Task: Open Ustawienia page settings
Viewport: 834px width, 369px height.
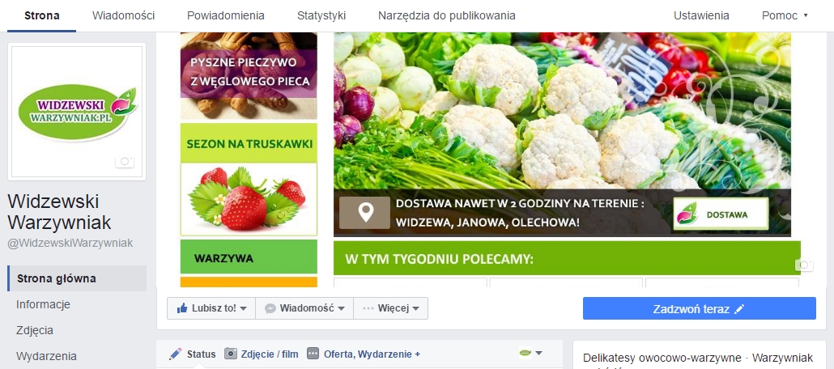Action: coord(701,15)
